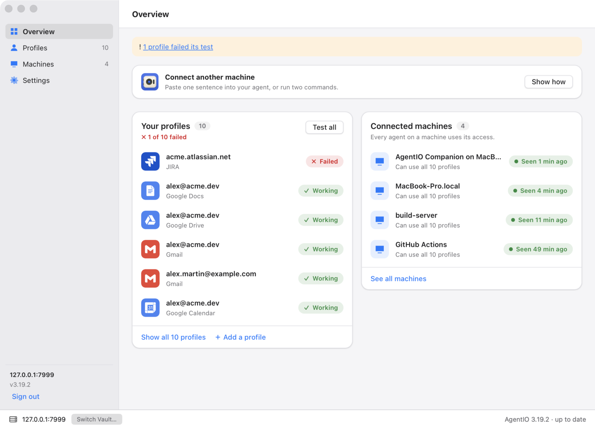Image resolution: width=595 pixels, height=429 pixels.
Task: Click the Google Drive profile icon
Action: [150, 220]
